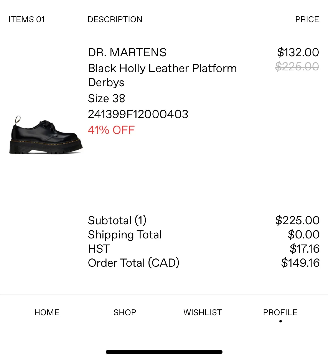The width and height of the screenshot is (328, 361).
Task: Click the strikethrough price $225.00
Action: 297,66
